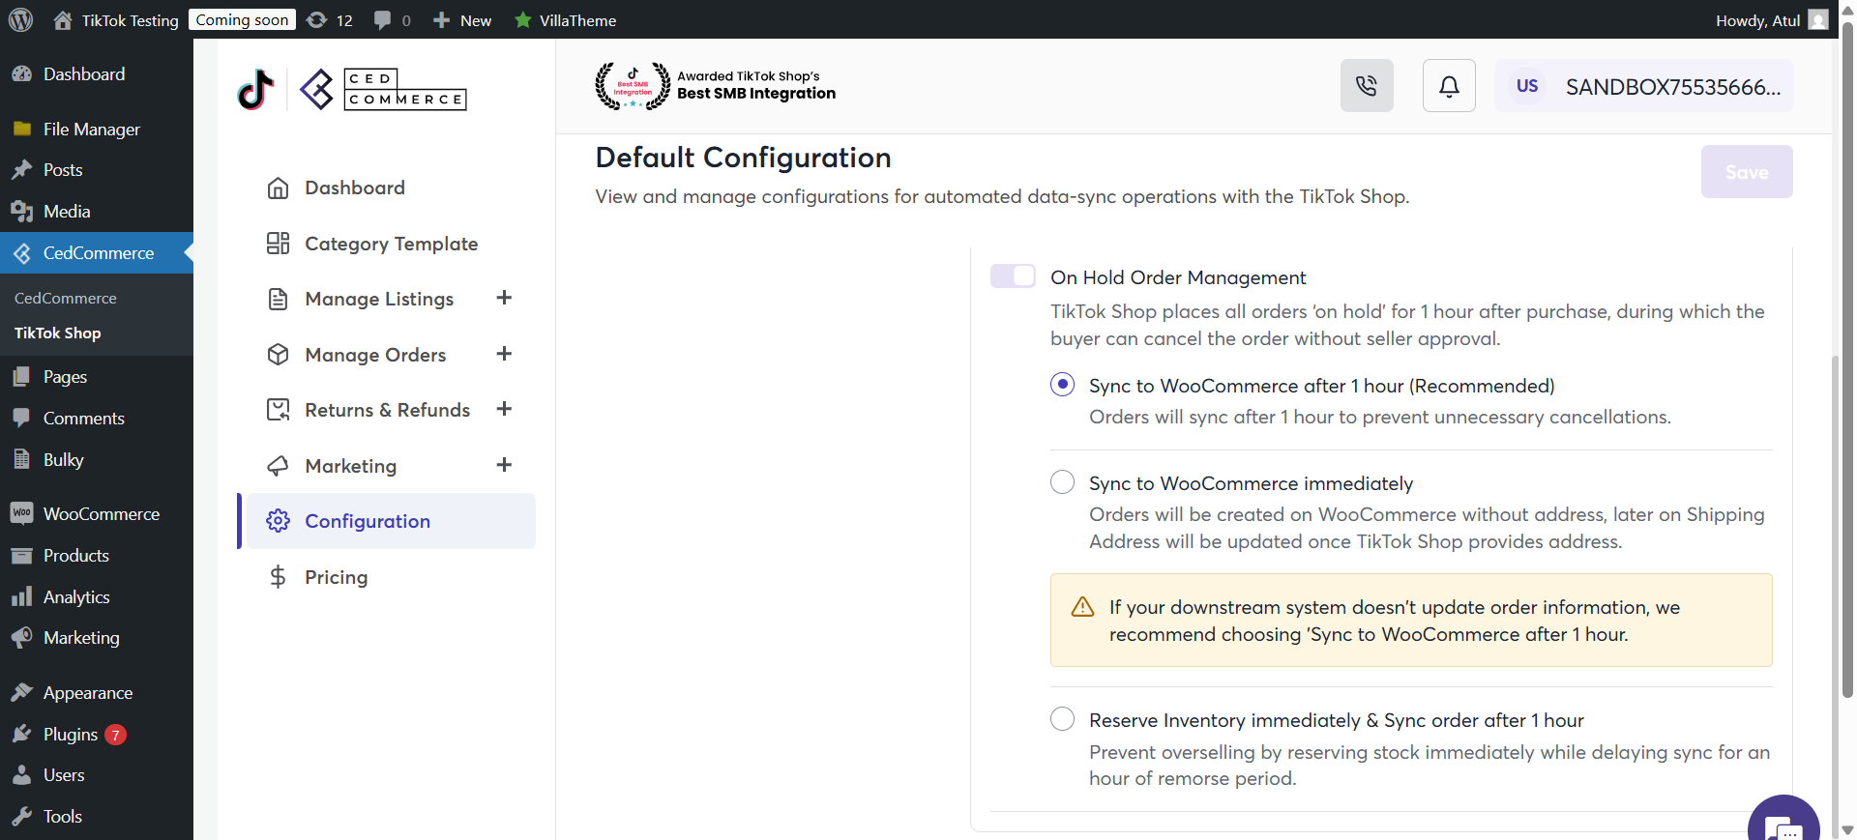The height and width of the screenshot is (840, 1857).
Task: Click the Save button
Action: [1746, 172]
